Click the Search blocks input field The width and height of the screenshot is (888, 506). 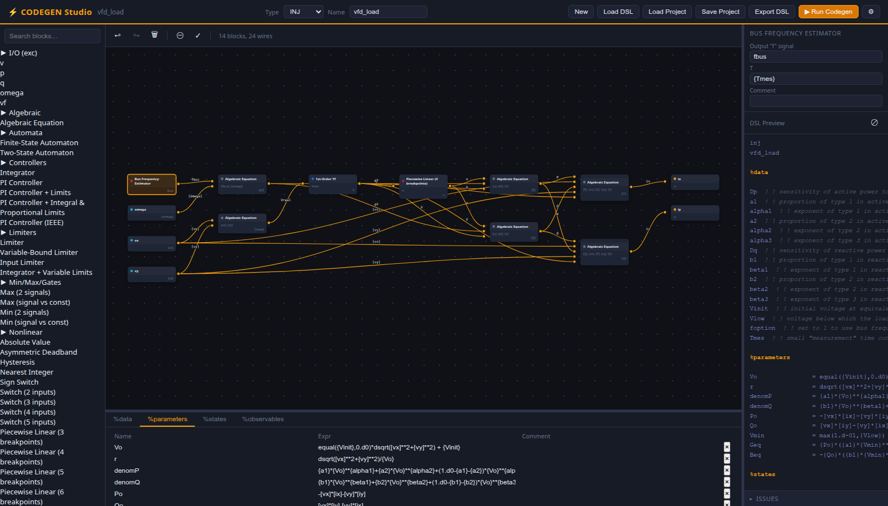point(52,36)
